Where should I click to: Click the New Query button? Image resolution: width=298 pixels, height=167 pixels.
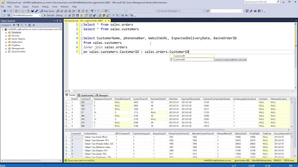(x=48, y=11)
